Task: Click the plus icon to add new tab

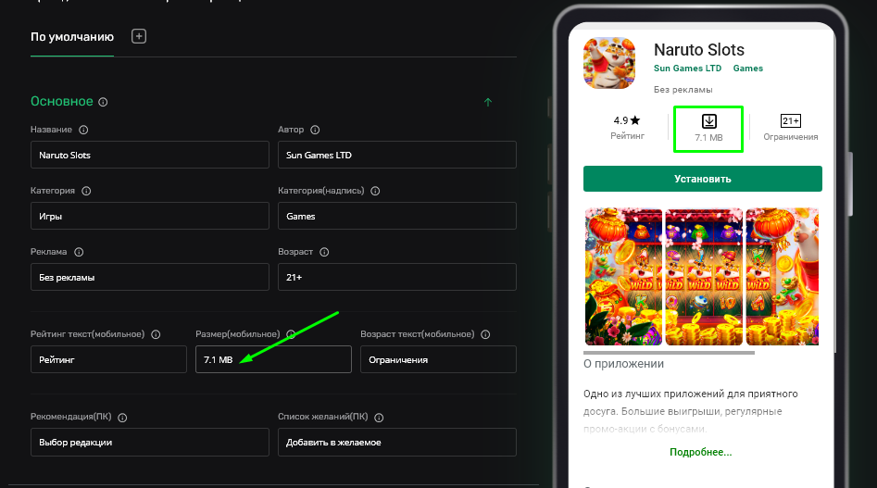Action: coord(139,36)
